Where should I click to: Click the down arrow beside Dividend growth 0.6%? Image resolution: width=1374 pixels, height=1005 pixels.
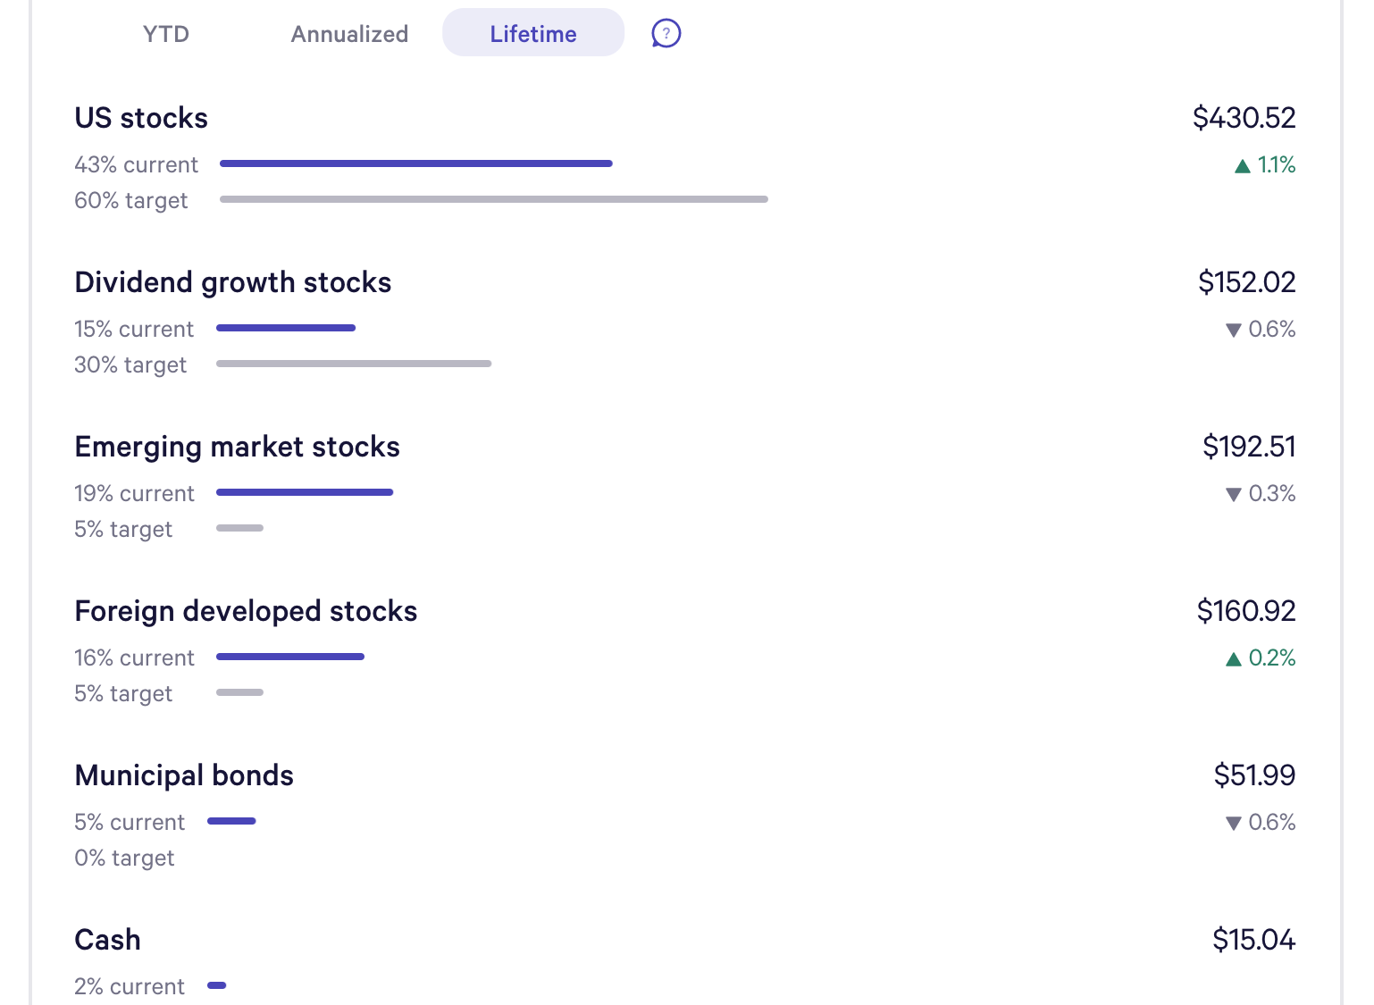1234,330
